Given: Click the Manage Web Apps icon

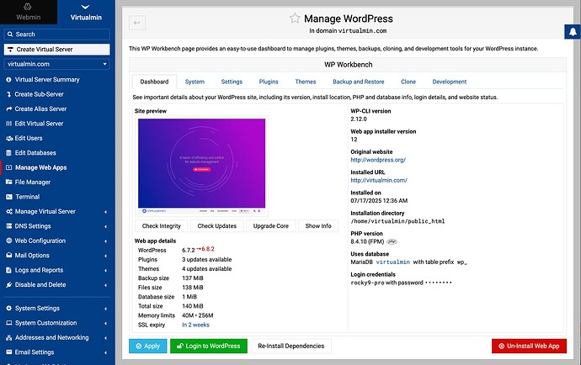Looking at the screenshot, I should (9, 167).
